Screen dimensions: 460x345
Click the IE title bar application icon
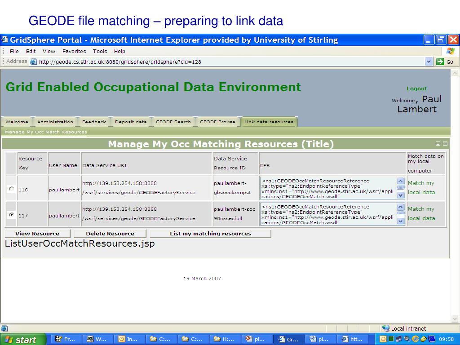pos(4,40)
